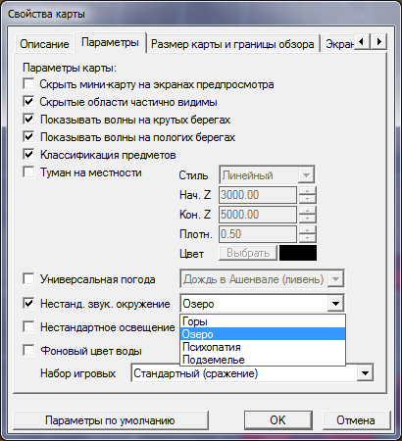Image resolution: width=402 pixels, height=441 pixels.
Task: Open the Размер карты и границы обзора tab
Action: coord(232,44)
